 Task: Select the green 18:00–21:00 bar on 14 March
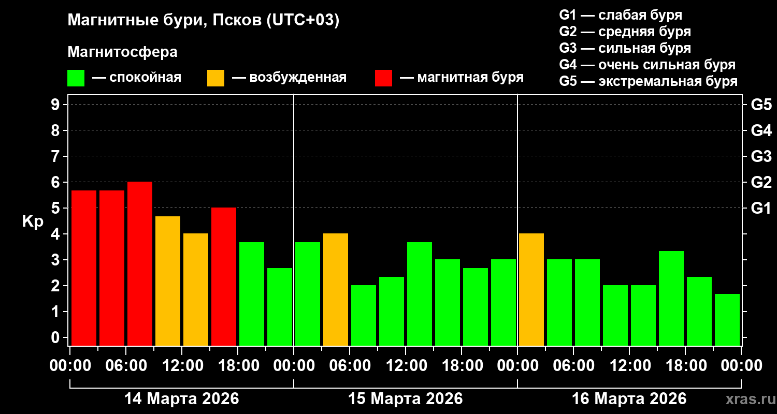(252, 294)
